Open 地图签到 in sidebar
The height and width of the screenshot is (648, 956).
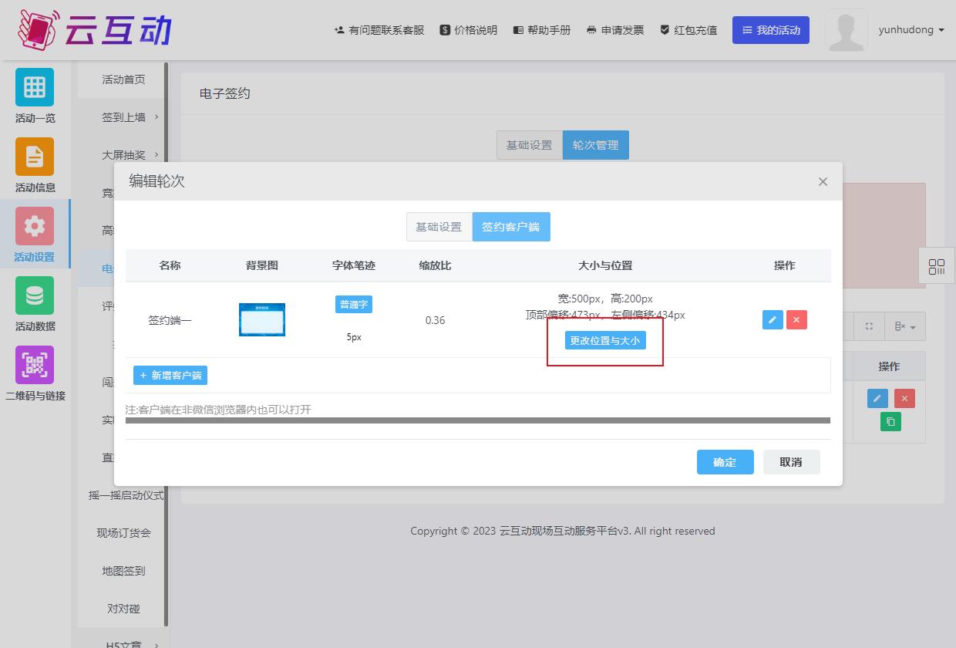[123, 571]
